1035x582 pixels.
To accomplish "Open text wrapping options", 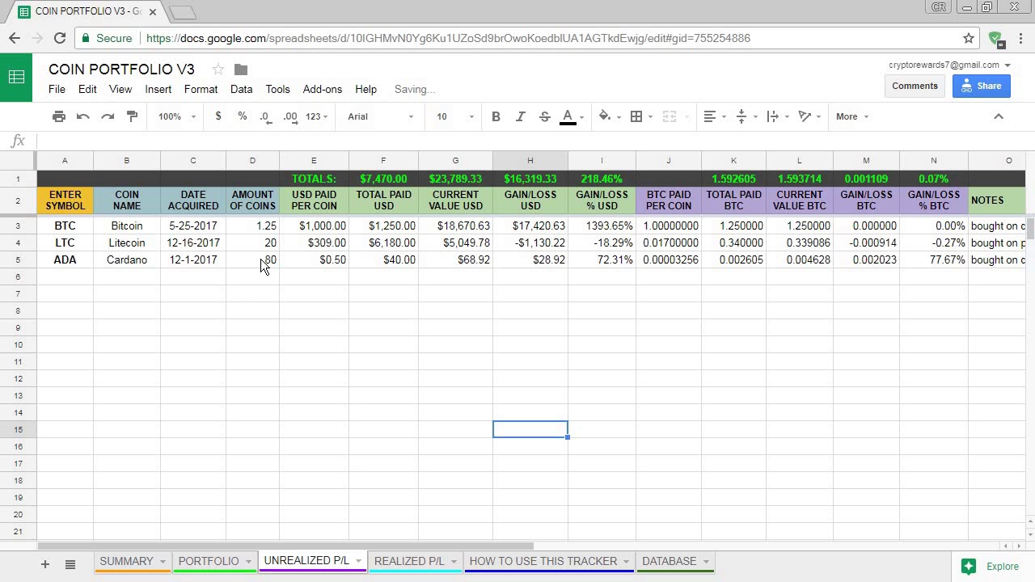I will click(x=778, y=116).
